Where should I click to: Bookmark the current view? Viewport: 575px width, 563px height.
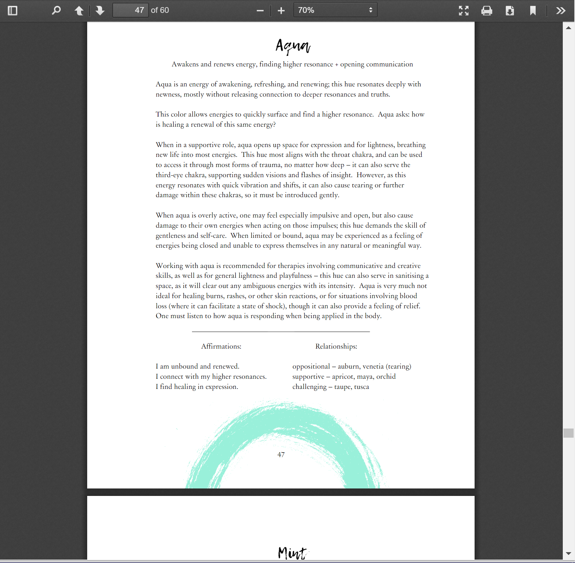click(x=532, y=11)
